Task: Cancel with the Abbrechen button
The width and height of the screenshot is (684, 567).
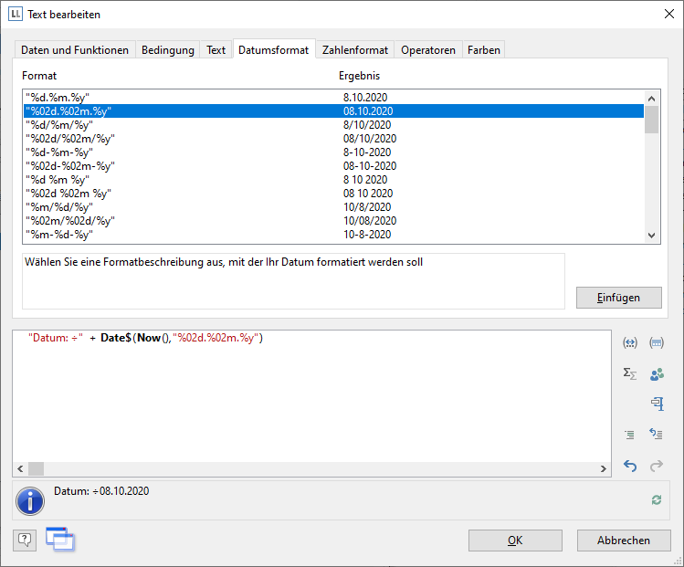Action: (624, 541)
